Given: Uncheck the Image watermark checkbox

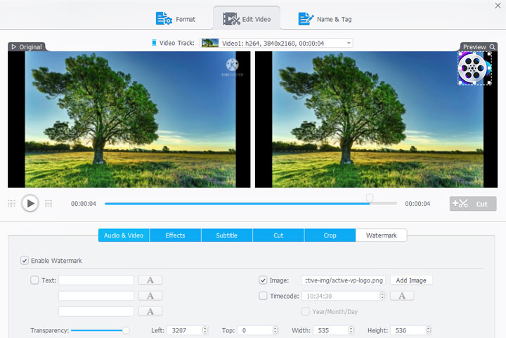Looking at the screenshot, I should (x=263, y=280).
